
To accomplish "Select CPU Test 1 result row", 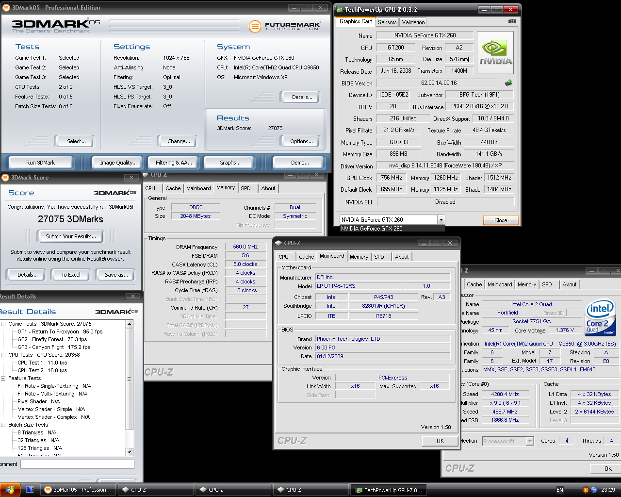I will coord(42,363).
